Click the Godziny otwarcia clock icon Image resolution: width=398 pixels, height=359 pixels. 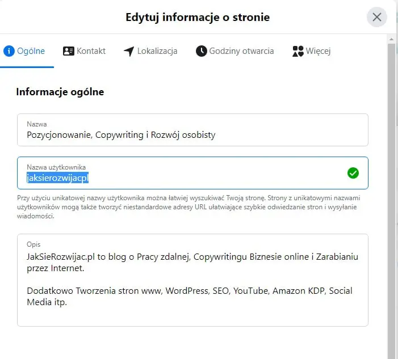click(x=202, y=51)
